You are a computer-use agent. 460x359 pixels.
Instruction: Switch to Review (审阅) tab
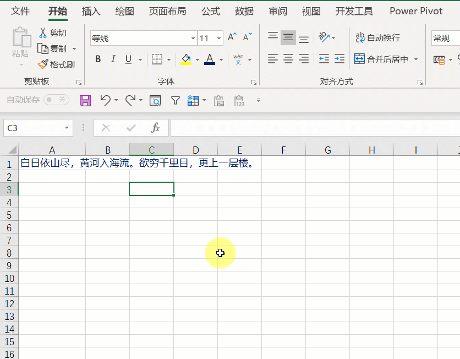point(278,11)
